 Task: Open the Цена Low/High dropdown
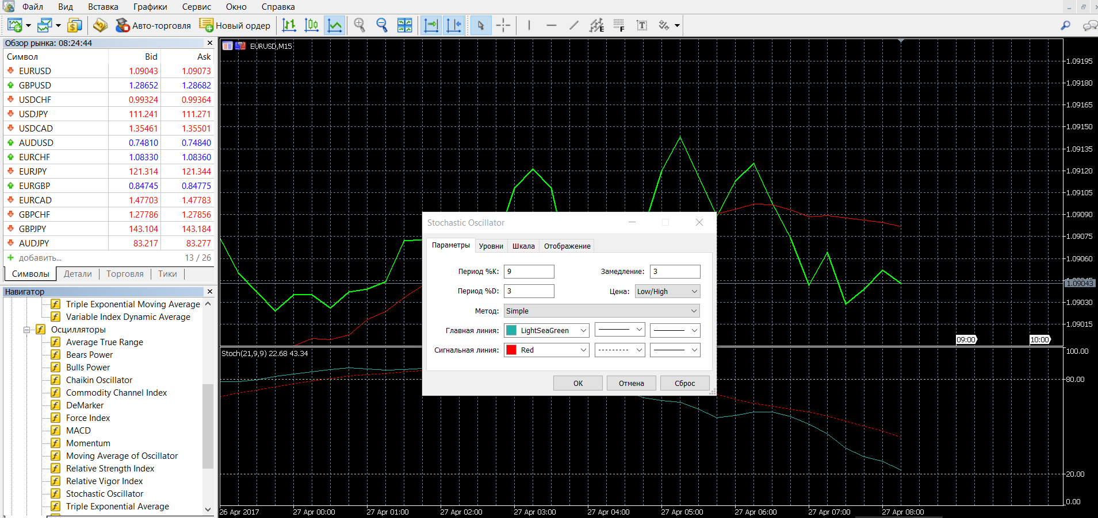667,291
